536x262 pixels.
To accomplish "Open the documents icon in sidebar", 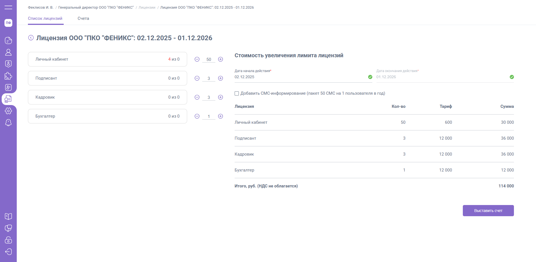I will (8, 41).
